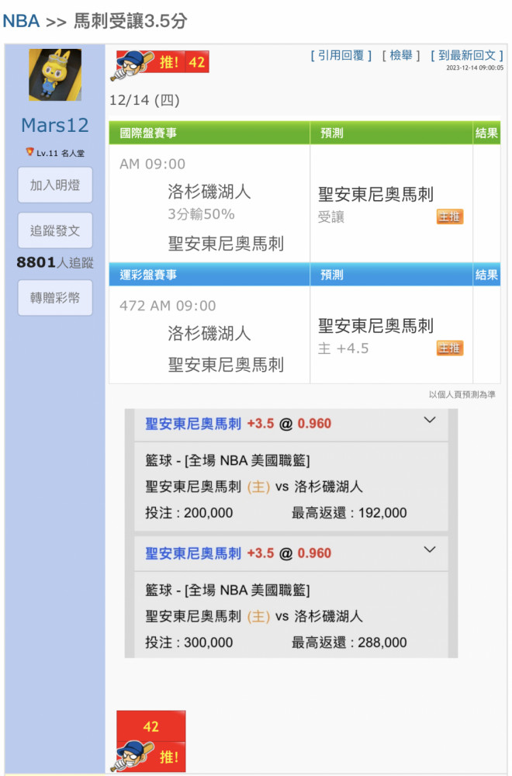Click 投注 : 300,000 wager text

click(x=189, y=642)
